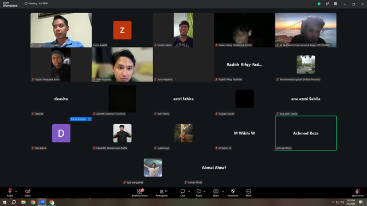Click the pop-out window icon in title bar
The width and height of the screenshot is (367, 206).
tap(327, 4)
